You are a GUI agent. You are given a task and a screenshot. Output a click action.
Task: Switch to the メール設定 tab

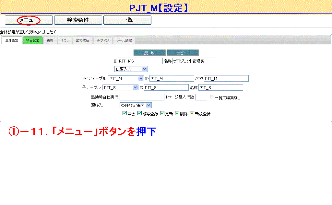(x=124, y=40)
